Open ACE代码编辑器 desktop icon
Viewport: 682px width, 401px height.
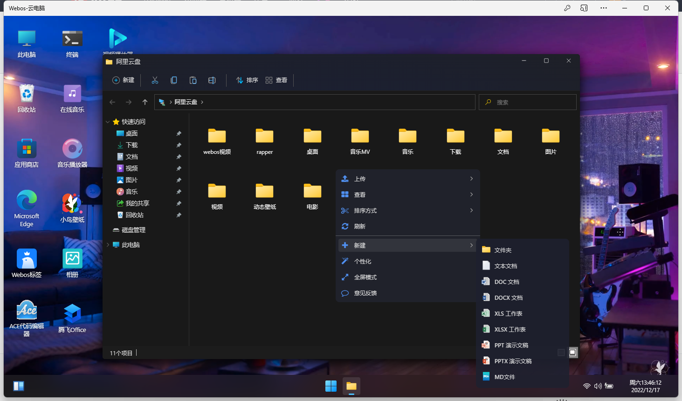click(x=27, y=318)
